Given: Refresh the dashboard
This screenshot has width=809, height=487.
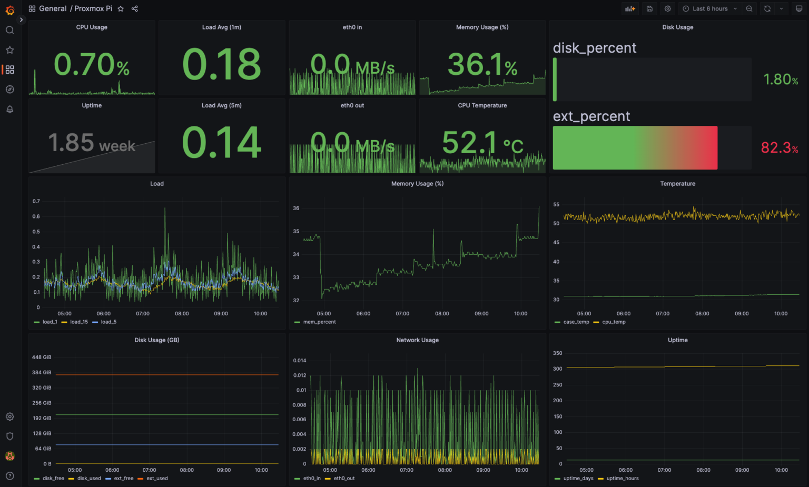Looking at the screenshot, I should click(767, 9).
